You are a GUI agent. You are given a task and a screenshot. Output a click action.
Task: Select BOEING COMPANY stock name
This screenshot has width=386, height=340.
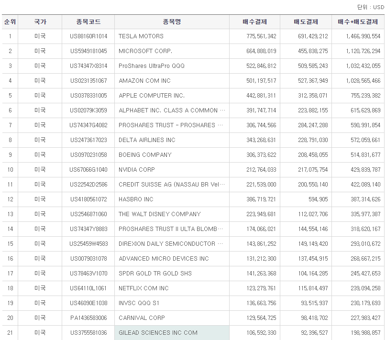coord(145,154)
